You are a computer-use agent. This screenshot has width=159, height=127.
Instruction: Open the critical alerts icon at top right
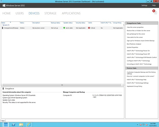click(x=154, y=11)
